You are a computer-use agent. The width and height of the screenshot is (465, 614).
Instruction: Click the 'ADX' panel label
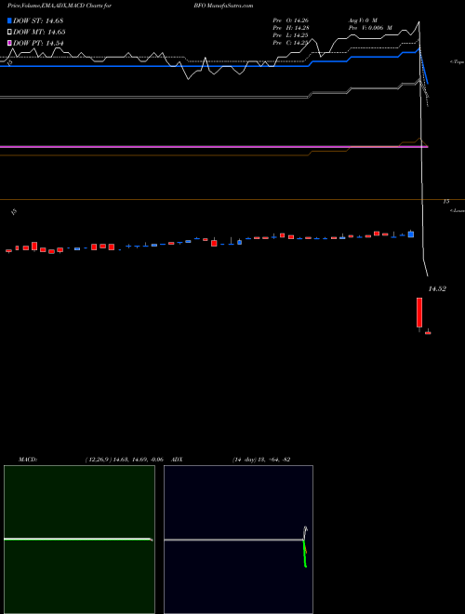pos(178,460)
